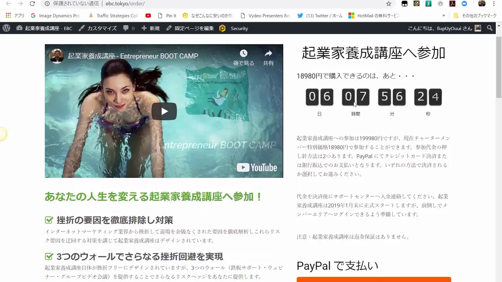Open the 起業家養成講座 - EBC site menu
Viewport: 502px width, 282px height.
[44, 28]
